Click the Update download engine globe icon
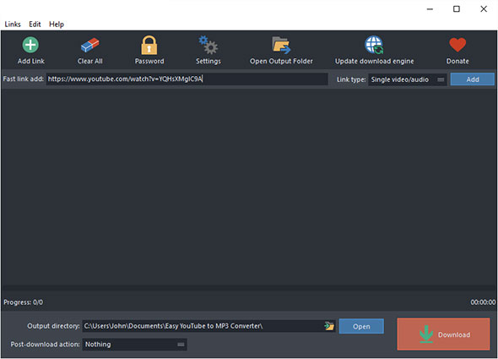The height and width of the screenshot is (359, 498). point(374,45)
